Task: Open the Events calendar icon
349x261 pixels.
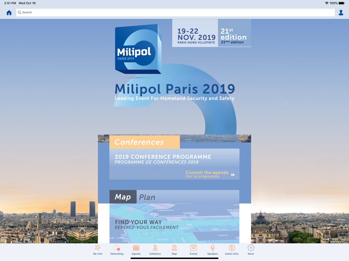Action: point(193,248)
